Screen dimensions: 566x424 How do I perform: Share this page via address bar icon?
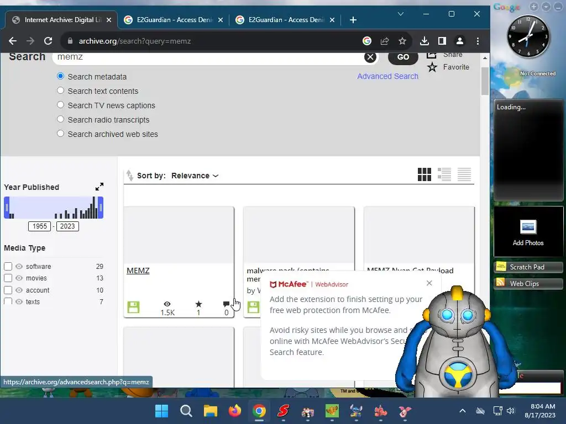coord(385,41)
